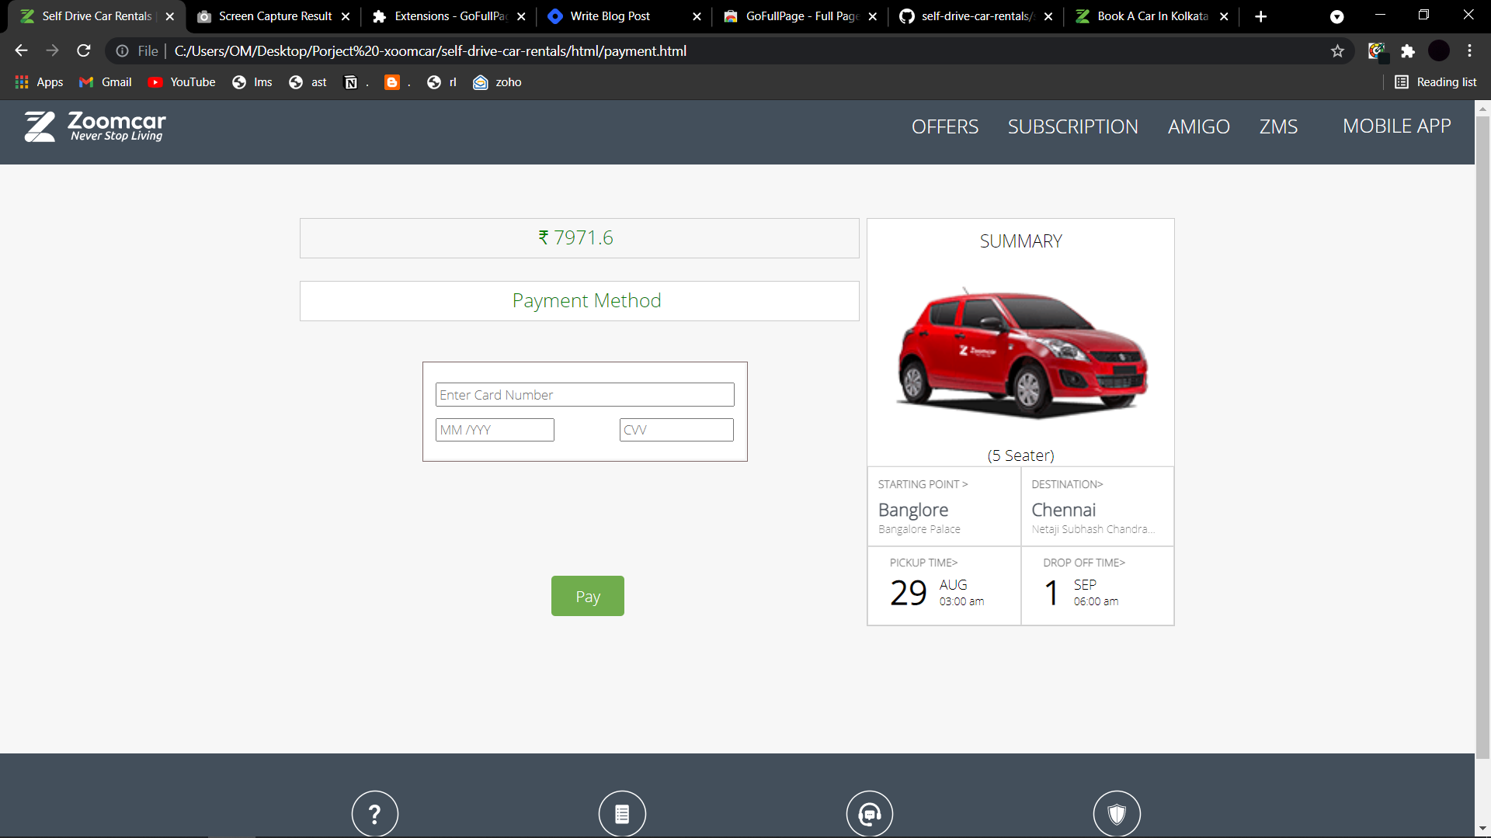This screenshot has width=1491, height=838.
Task: Click the question mark help icon in footer
Action: (x=374, y=813)
